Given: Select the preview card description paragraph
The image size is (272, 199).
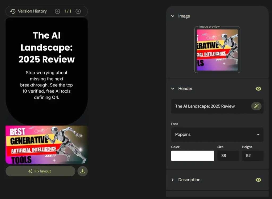Looking at the screenshot, I should [x=46, y=85].
